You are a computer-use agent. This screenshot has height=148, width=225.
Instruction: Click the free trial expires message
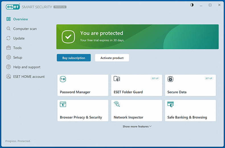pyautogui.click(x=102, y=40)
